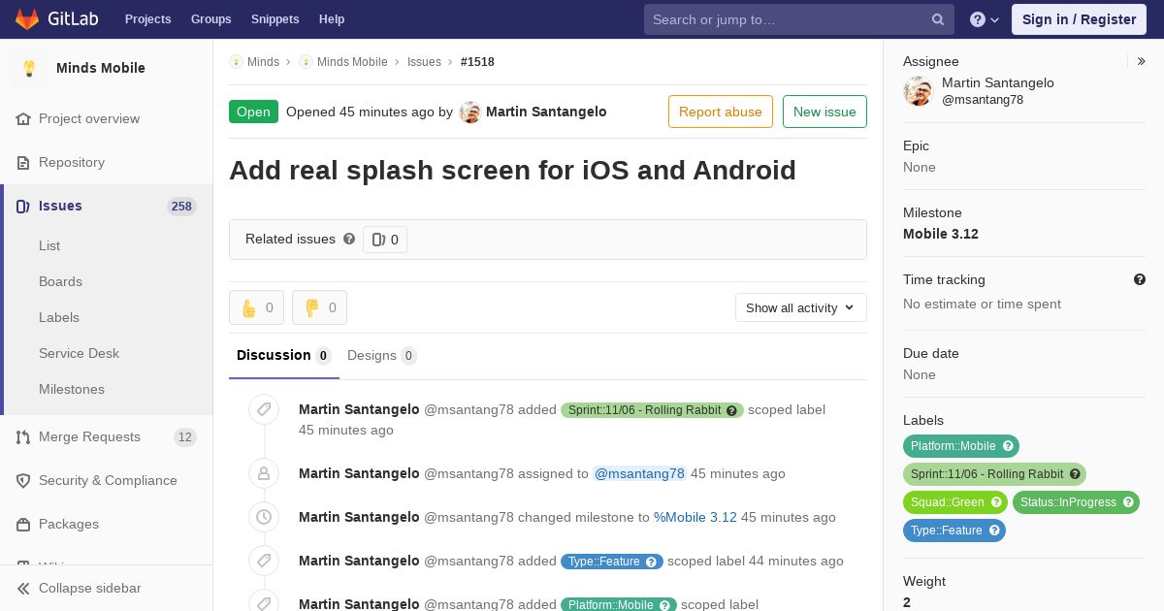Open Boards in sidebar

coord(60,281)
